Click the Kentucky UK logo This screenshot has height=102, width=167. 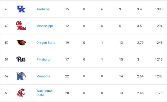(x=21, y=9)
